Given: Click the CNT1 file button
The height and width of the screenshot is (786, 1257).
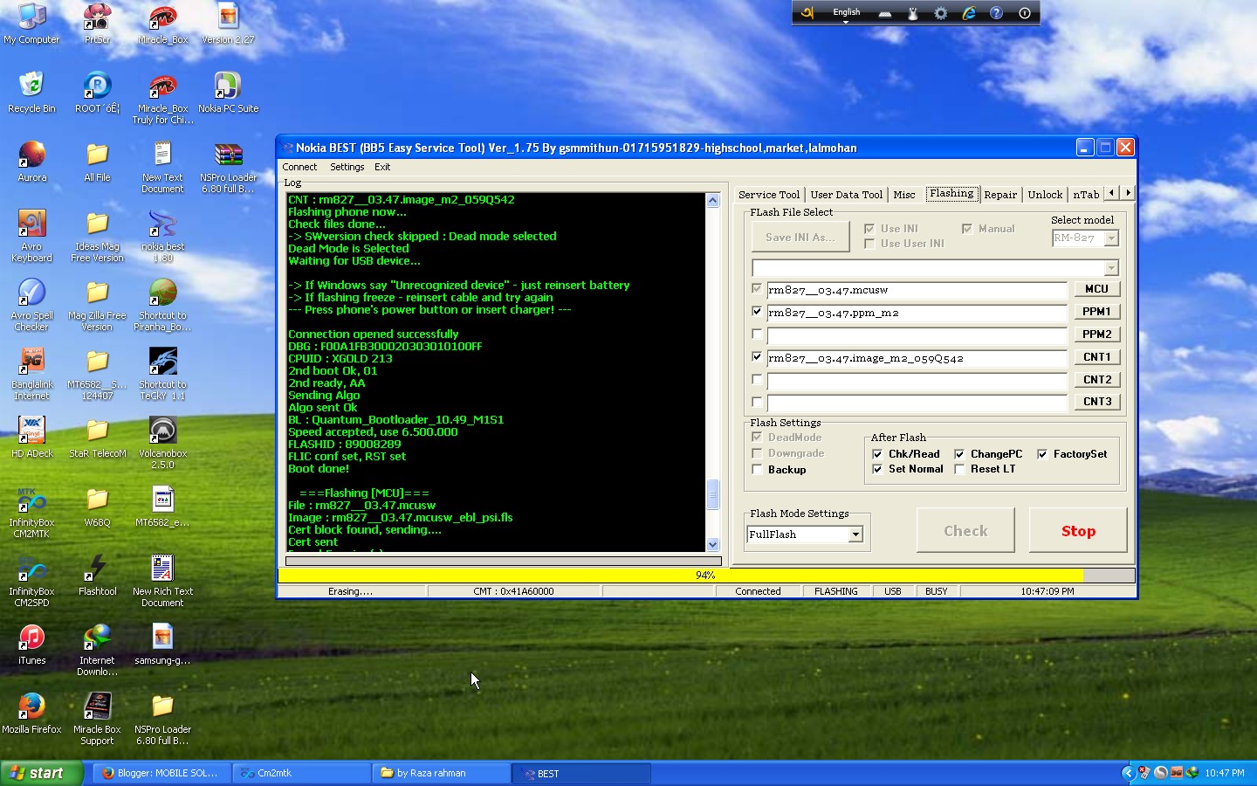Looking at the screenshot, I should coord(1096,357).
